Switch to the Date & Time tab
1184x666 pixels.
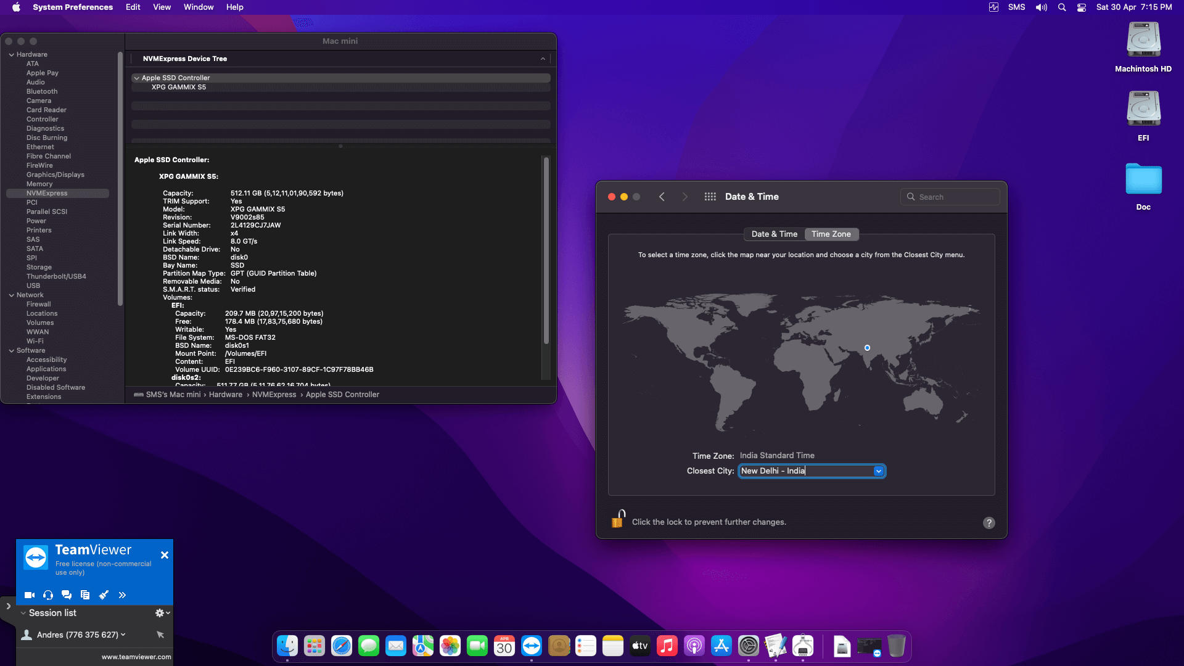pyautogui.click(x=775, y=234)
